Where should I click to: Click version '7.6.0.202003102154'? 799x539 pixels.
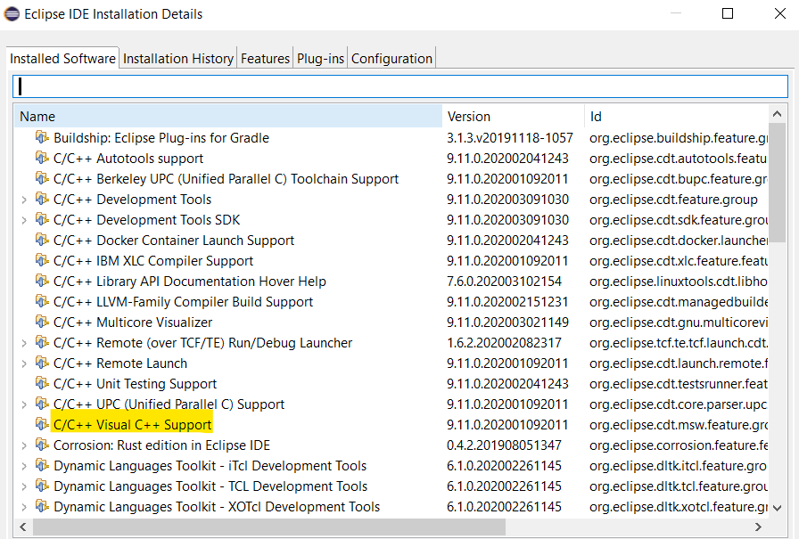pos(504,281)
